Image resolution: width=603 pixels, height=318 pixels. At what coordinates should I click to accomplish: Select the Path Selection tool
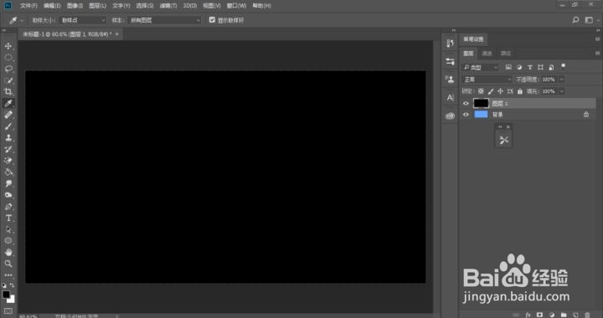click(8, 229)
